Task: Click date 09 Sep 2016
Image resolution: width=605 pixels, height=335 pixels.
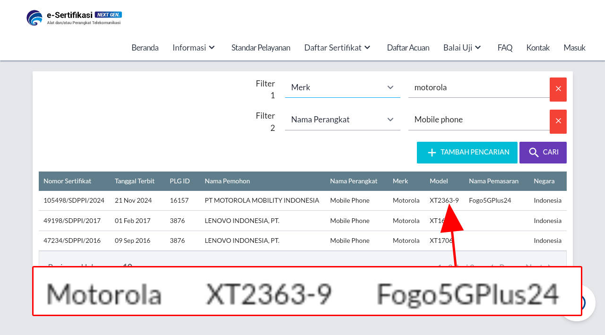Action: (132, 241)
